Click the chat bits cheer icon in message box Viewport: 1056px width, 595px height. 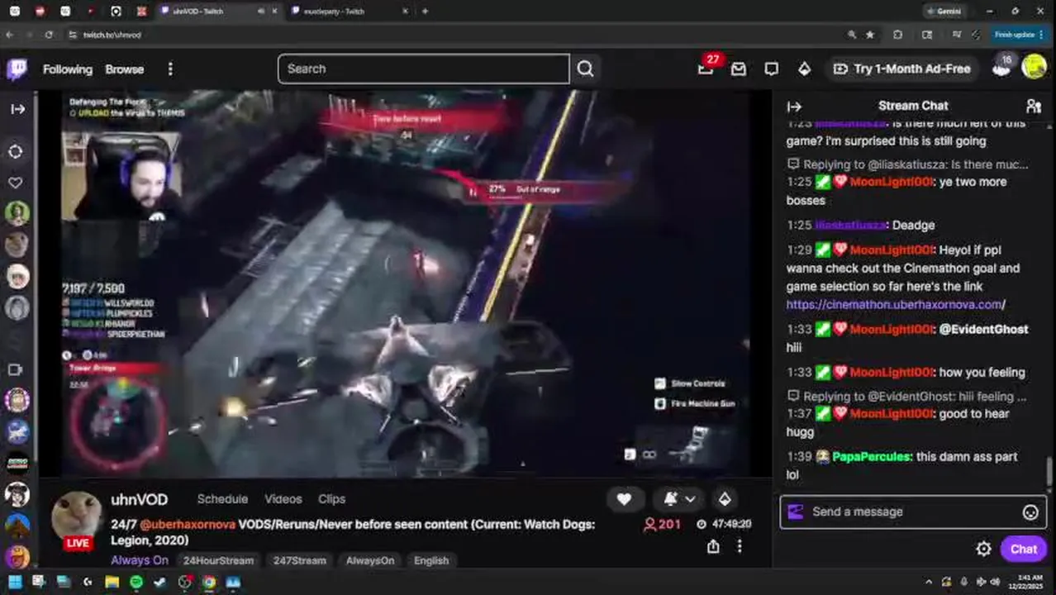pyautogui.click(x=796, y=512)
